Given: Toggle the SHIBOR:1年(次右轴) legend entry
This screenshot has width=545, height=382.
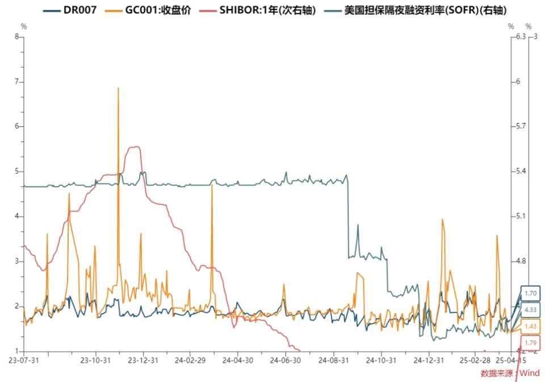Looking at the screenshot, I should click(x=258, y=10).
